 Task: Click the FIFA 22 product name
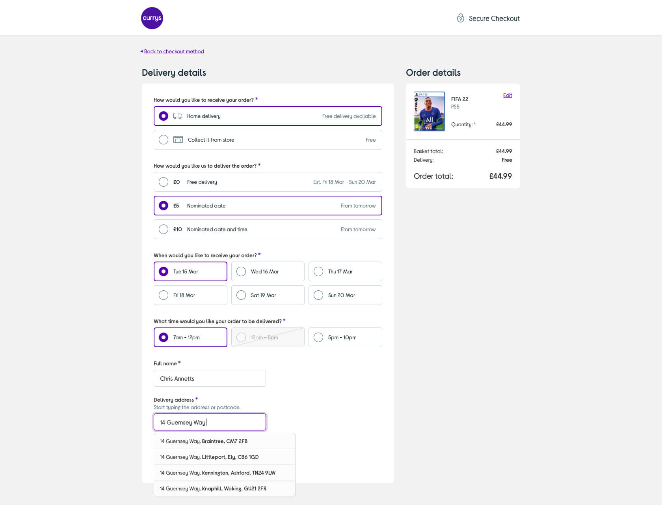pos(459,99)
